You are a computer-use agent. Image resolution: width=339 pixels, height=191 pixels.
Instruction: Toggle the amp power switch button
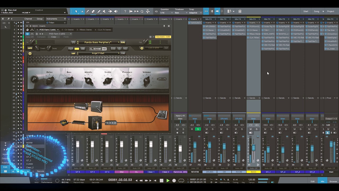tap(30, 53)
